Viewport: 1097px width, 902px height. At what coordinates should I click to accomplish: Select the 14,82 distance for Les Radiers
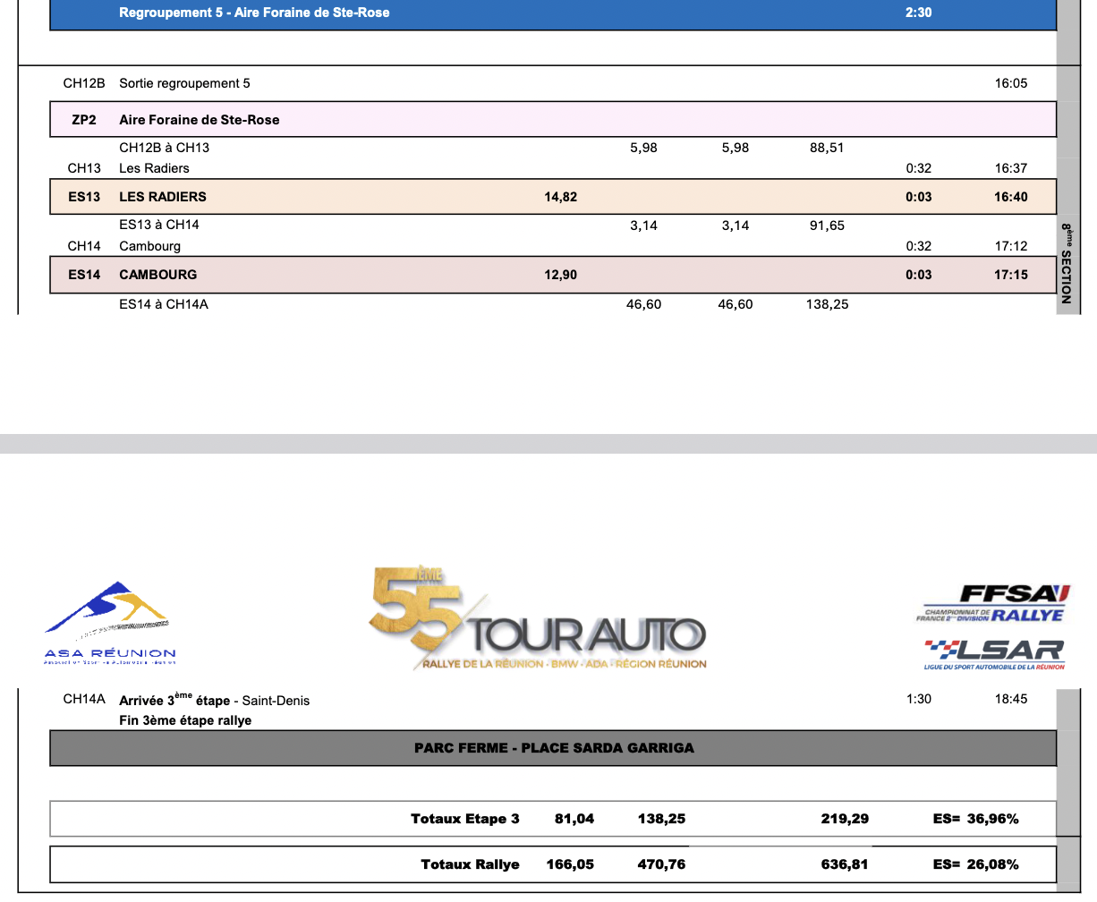(x=560, y=197)
